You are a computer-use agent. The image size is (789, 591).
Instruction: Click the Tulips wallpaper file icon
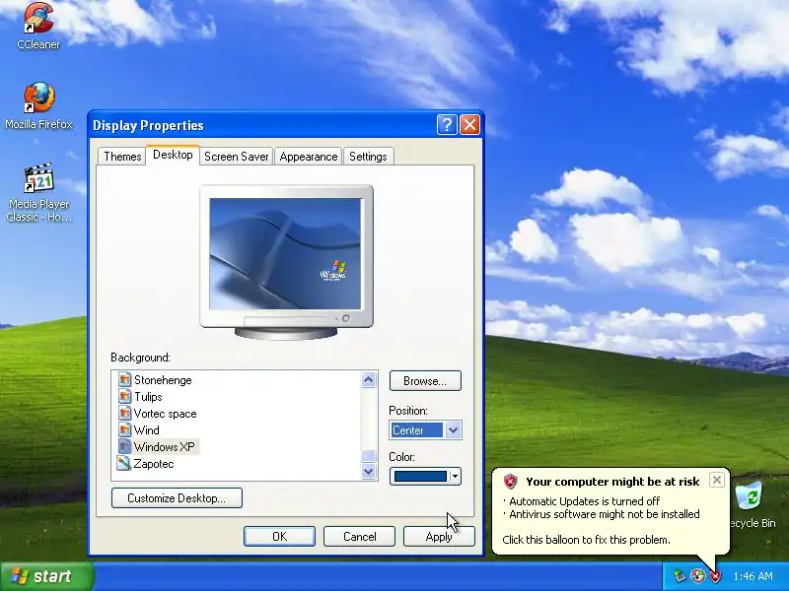coord(124,396)
